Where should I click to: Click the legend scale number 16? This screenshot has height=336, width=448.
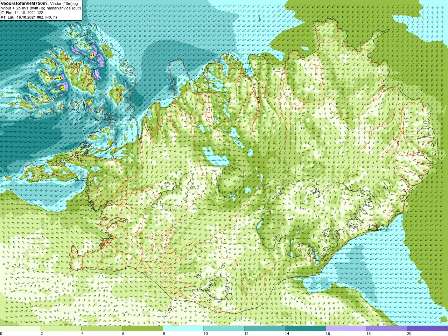click(328, 334)
